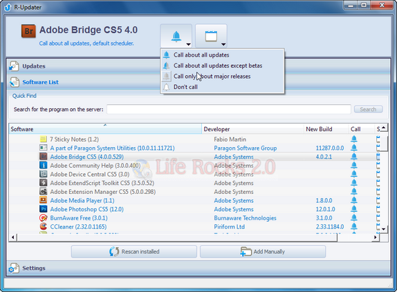Expand the Settings section
Image resolution: width=397 pixels, height=292 pixels.
click(198, 268)
